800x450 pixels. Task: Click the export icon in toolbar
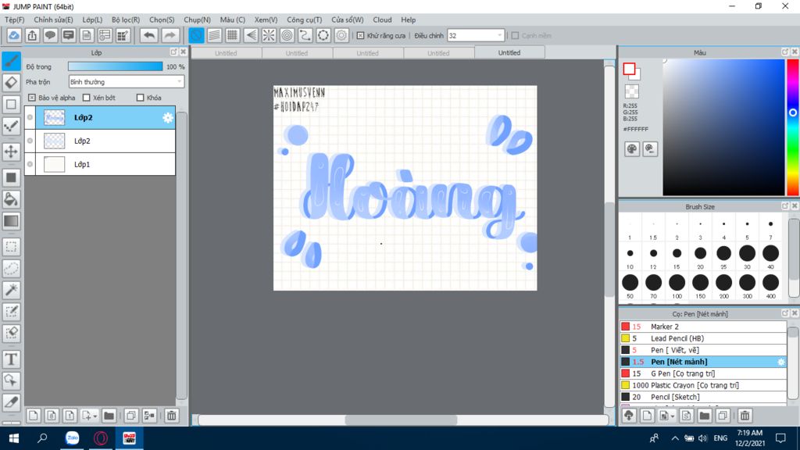[32, 35]
